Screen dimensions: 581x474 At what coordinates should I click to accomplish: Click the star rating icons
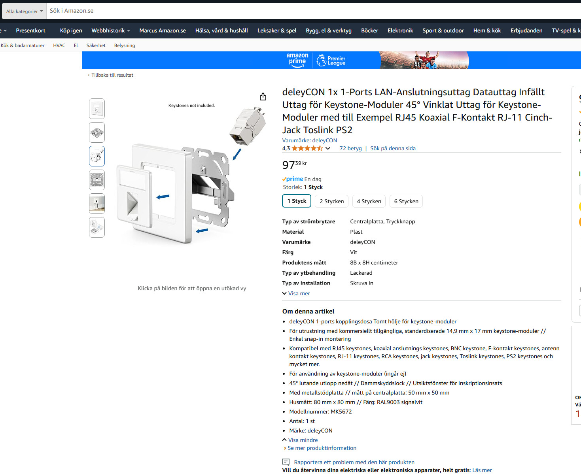point(307,148)
